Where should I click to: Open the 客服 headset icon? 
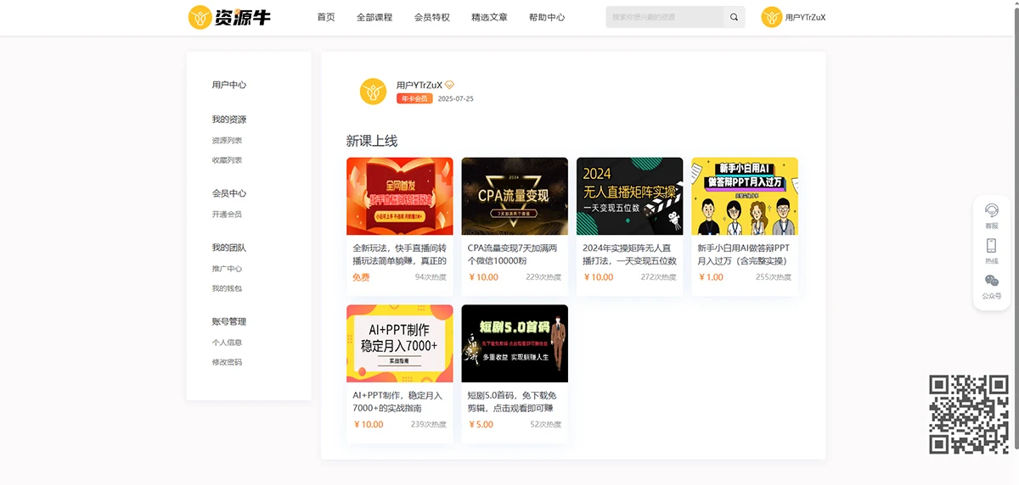click(x=991, y=210)
